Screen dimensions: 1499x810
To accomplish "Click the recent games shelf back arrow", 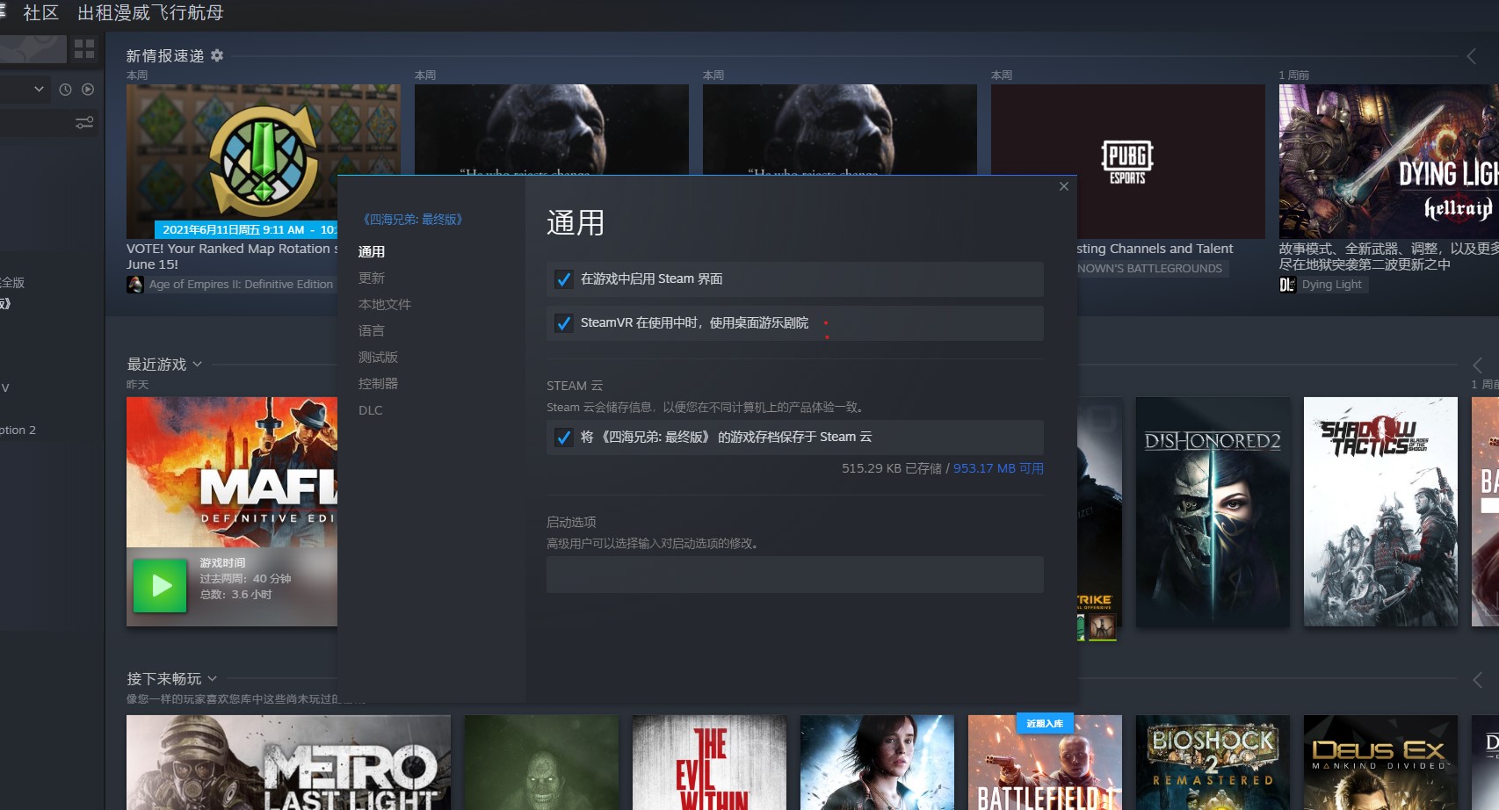I will (x=1475, y=364).
